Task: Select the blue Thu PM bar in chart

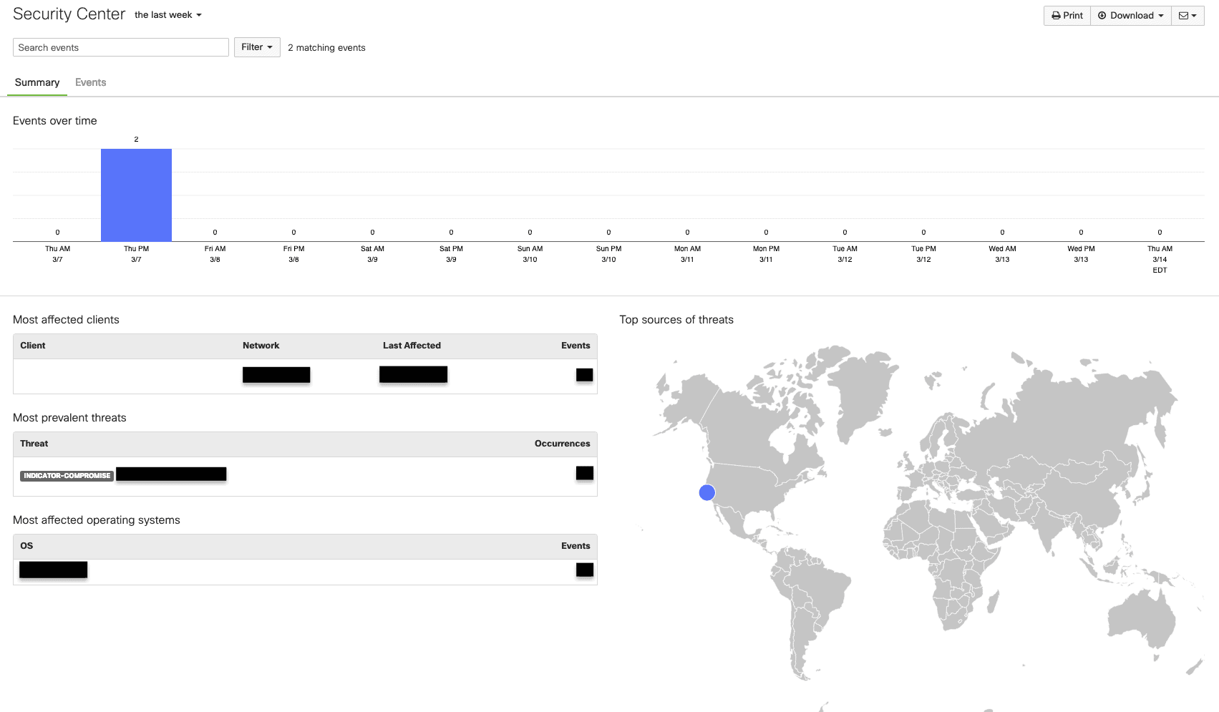Action: tap(136, 193)
